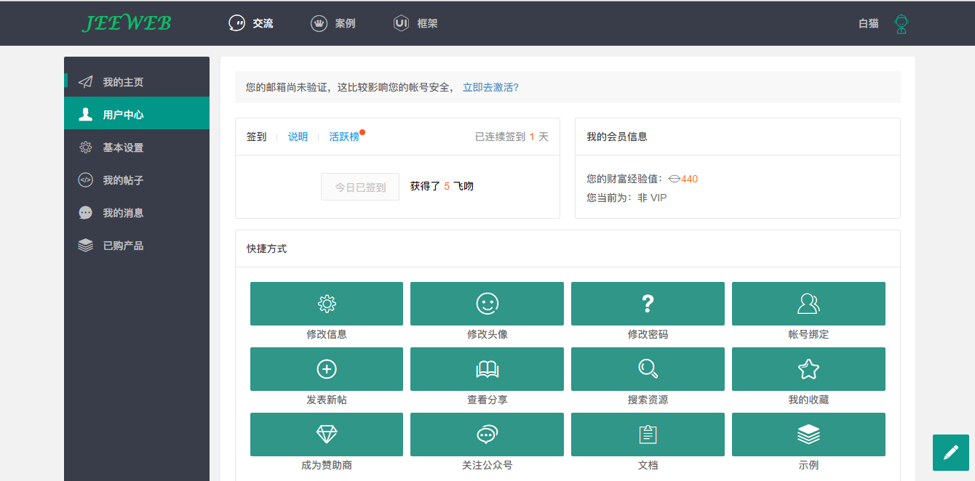The height and width of the screenshot is (481, 975).
Task: Open 我的帖子 in the sidebar
Action: [x=122, y=180]
